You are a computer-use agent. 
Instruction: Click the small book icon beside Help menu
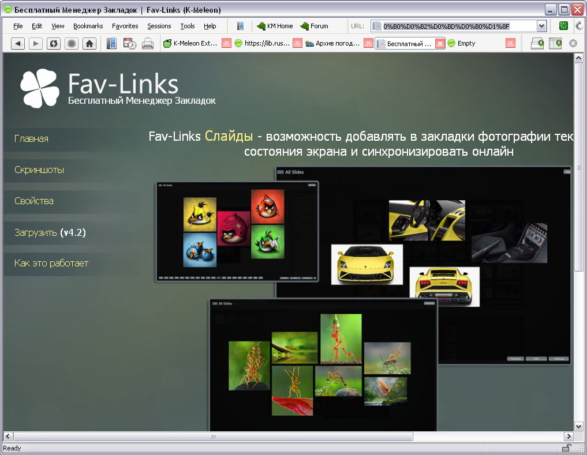tap(240, 26)
